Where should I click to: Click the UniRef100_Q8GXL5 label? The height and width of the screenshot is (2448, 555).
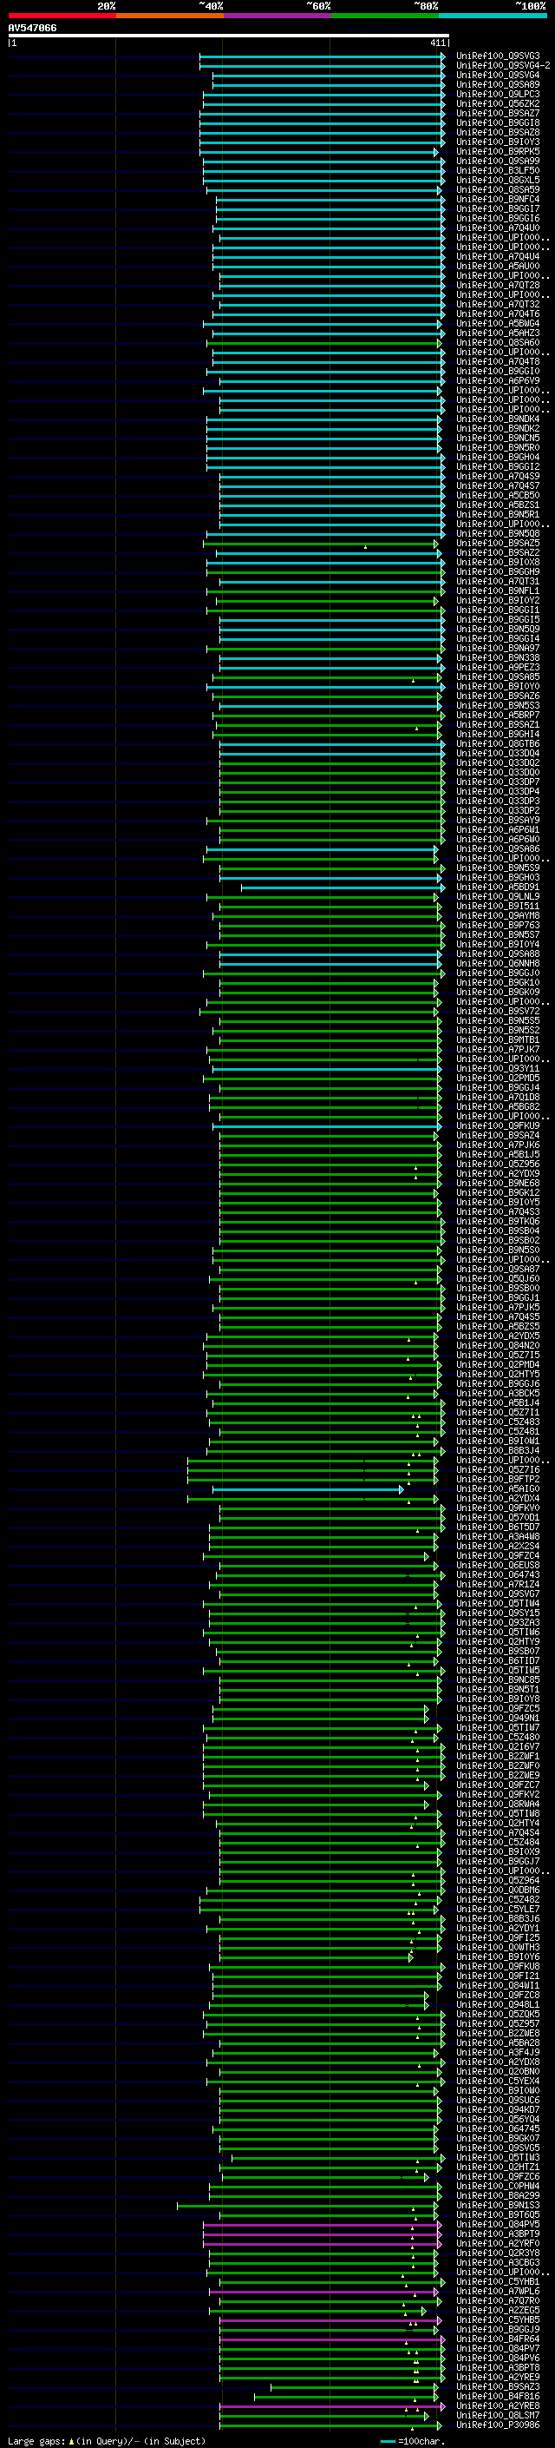tap(498, 181)
